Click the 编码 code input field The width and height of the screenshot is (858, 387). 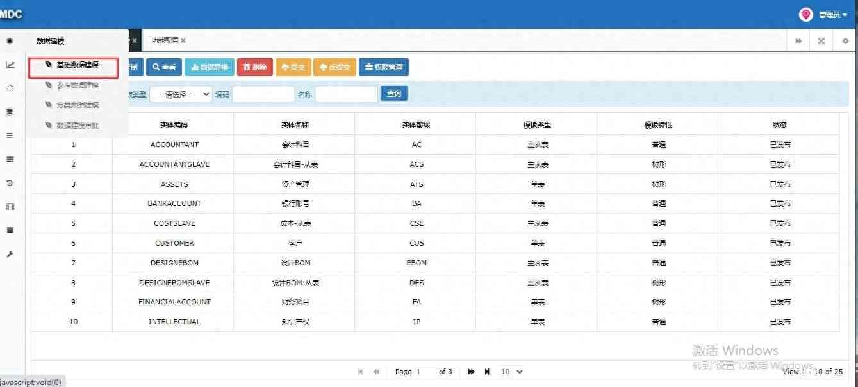coord(263,94)
